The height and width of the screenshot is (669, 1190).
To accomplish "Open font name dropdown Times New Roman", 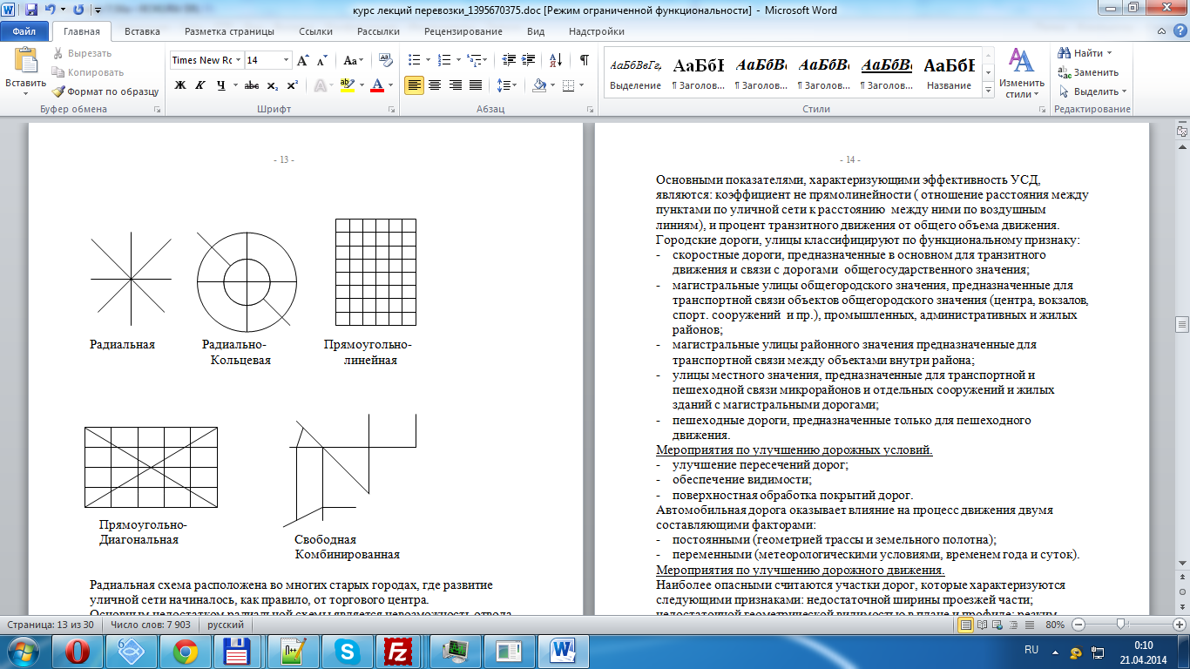I will 238,60.
